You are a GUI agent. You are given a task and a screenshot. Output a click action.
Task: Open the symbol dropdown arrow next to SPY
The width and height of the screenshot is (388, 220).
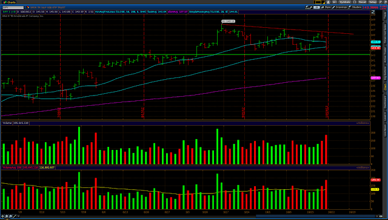coord(25,7)
